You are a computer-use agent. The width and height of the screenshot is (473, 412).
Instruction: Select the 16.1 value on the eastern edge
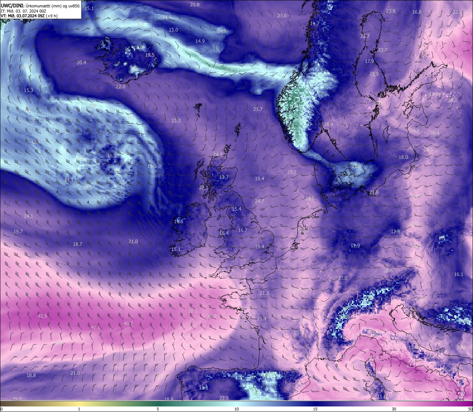coord(458,274)
